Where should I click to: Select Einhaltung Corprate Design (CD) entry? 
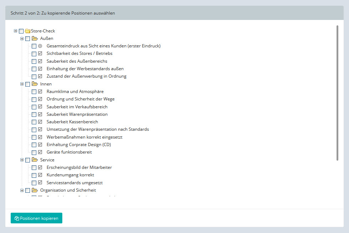79,145
